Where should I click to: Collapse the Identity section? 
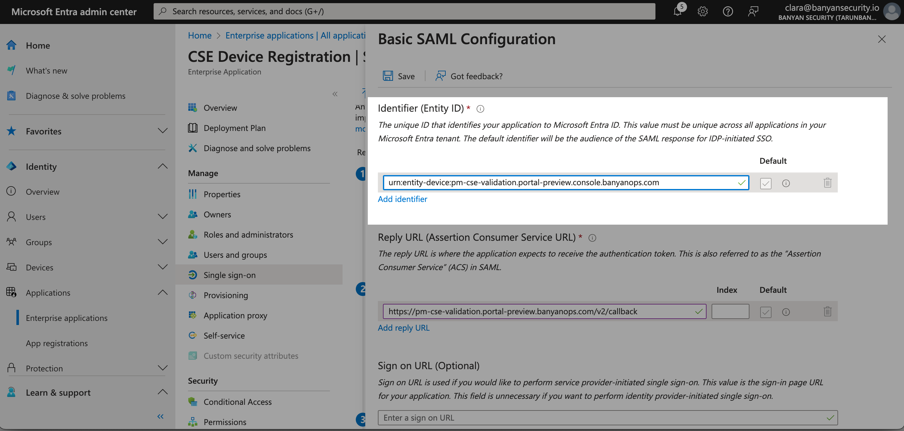(x=162, y=166)
